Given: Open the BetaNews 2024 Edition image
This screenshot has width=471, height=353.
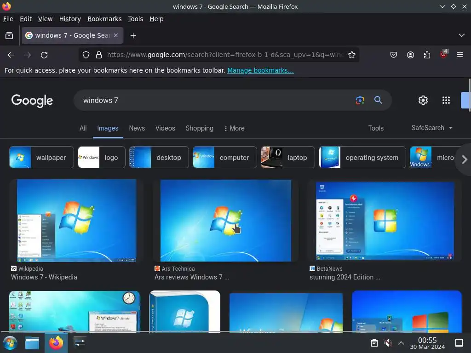Looking at the screenshot, I should tap(385, 221).
